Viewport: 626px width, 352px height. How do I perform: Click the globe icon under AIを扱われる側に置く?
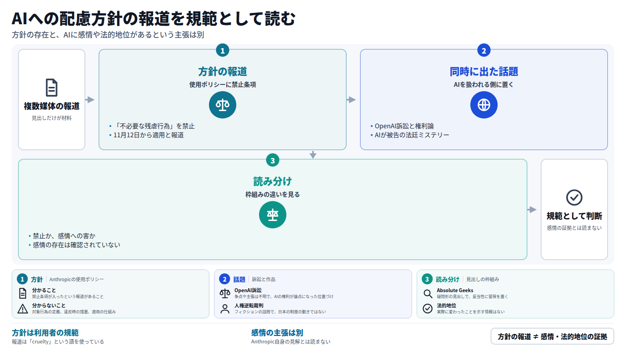pyautogui.click(x=484, y=105)
